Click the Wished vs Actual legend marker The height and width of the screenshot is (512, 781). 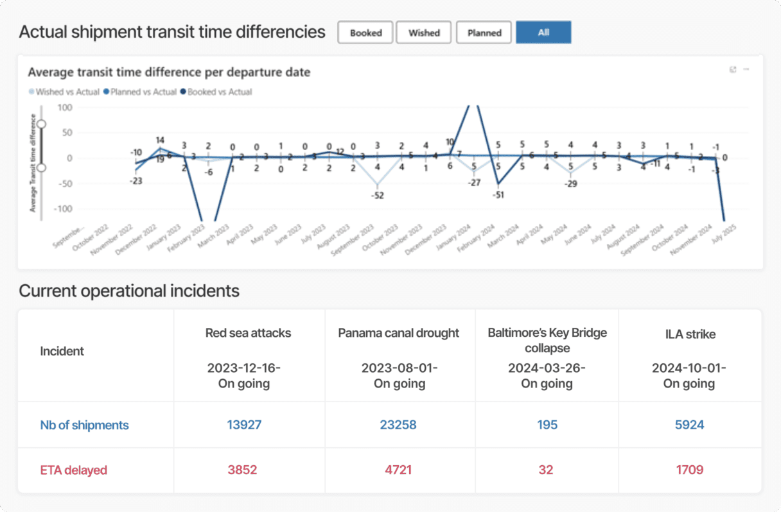[x=32, y=92]
